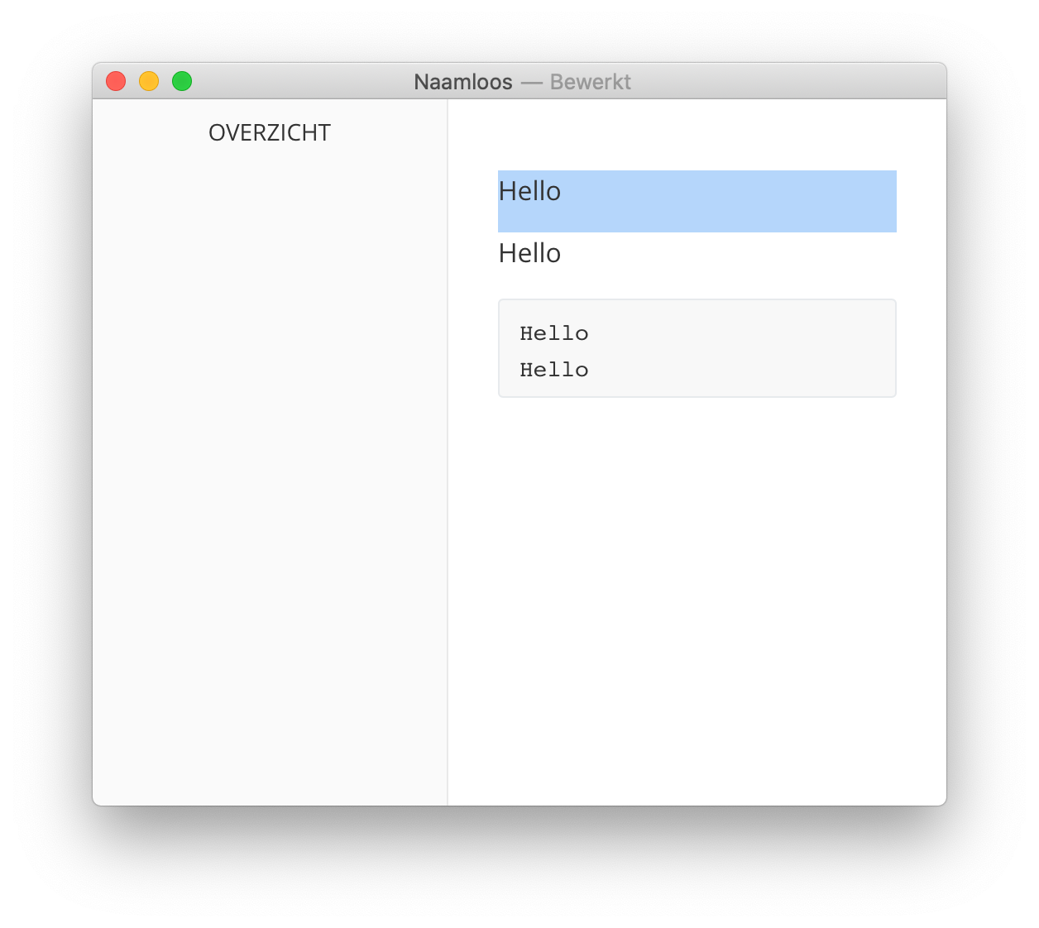1039x928 pixels.
Task: Place cursor in second Hello code line
Action: 554,370
